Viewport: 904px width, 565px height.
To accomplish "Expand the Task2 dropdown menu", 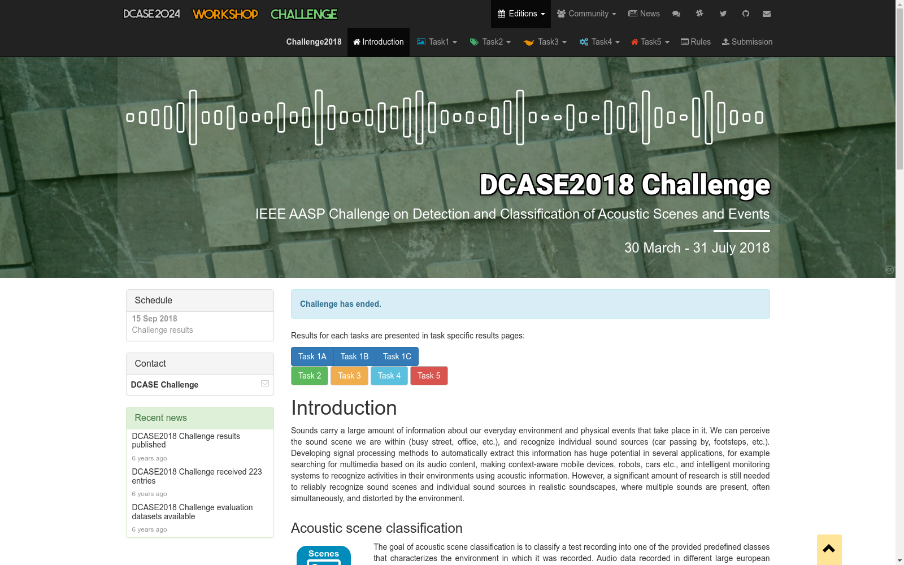I will [x=490, y=42].
